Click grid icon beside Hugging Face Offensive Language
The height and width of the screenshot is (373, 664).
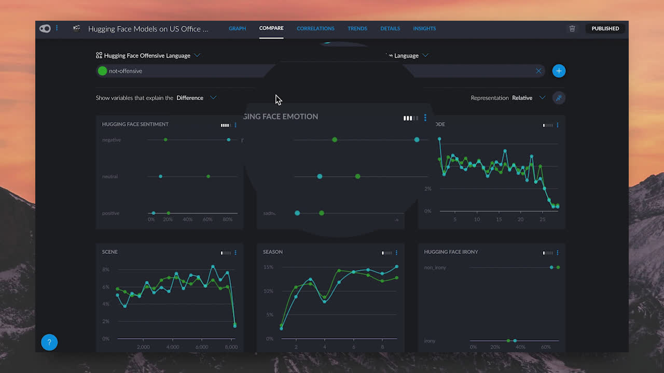click(99, 55)
